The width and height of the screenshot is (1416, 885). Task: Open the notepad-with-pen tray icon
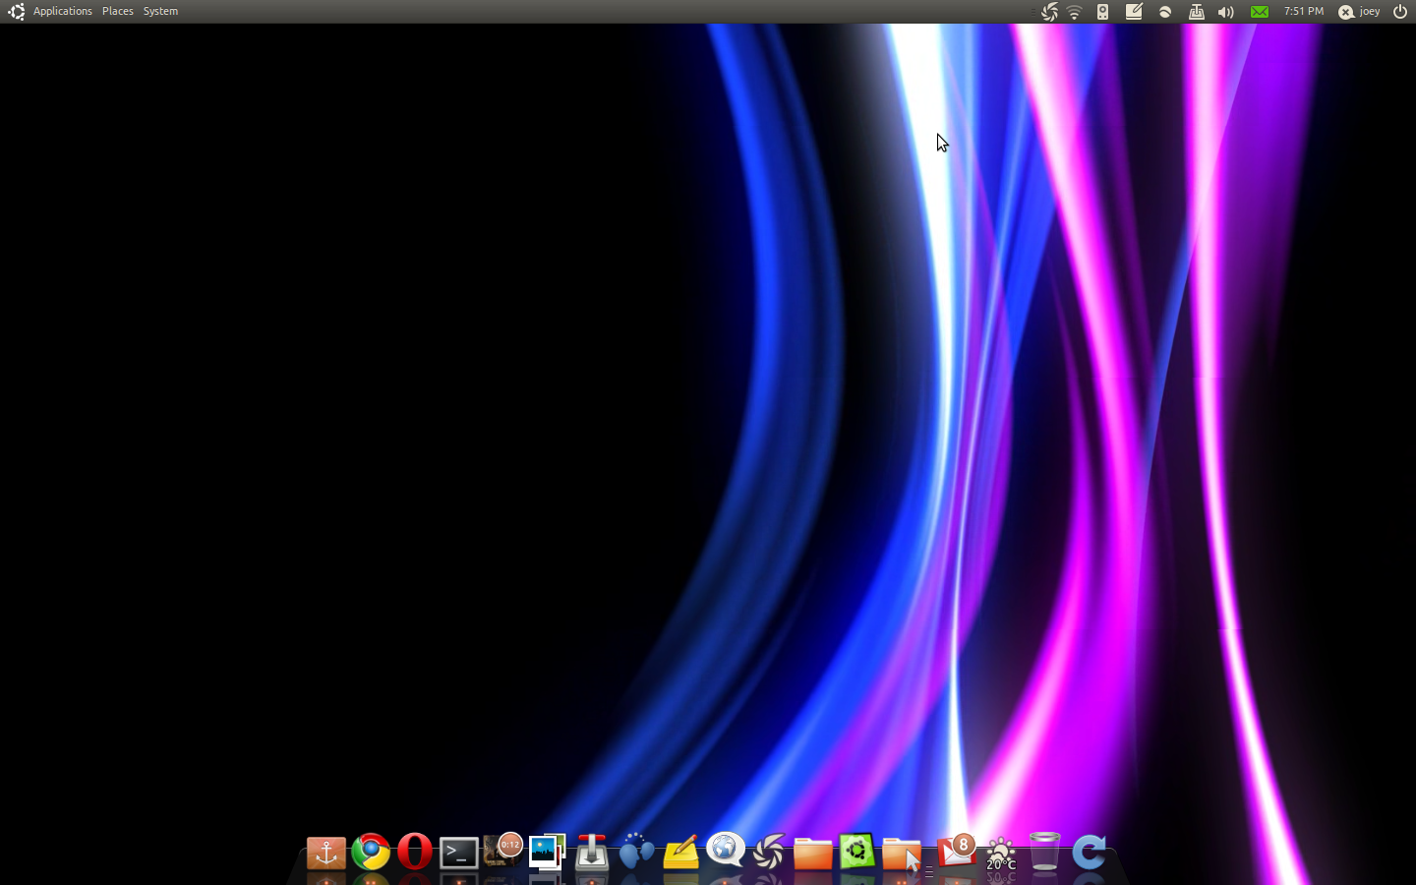1134,12
